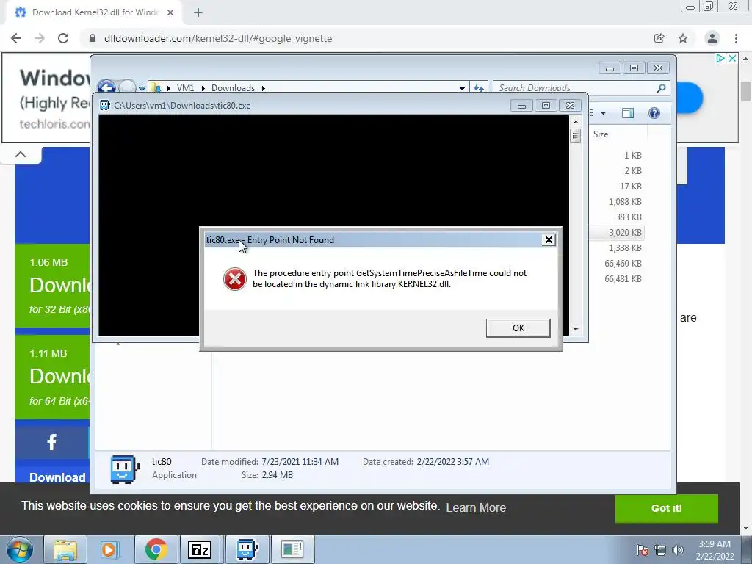752x564 pixels.
Task: Open the clock showing 3:59 AM
Action: pos(715,550)
